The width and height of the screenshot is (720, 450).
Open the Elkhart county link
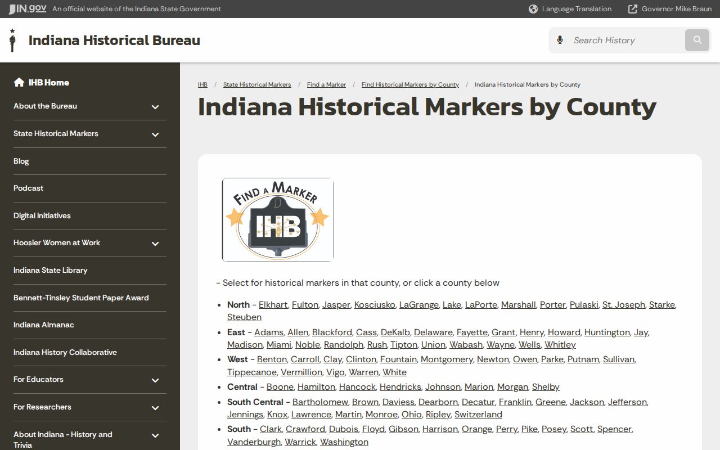point(273,304)
